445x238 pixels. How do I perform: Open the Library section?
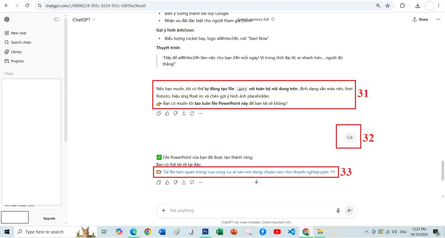click(17, 51)
